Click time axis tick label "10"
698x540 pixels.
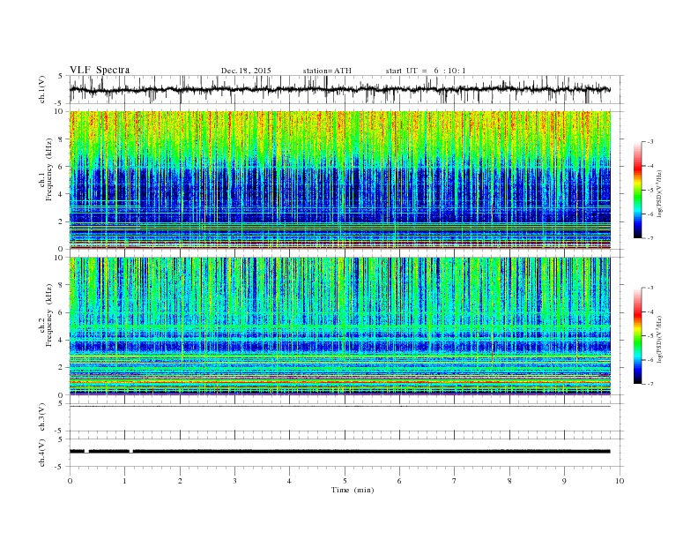pos(620,481)
